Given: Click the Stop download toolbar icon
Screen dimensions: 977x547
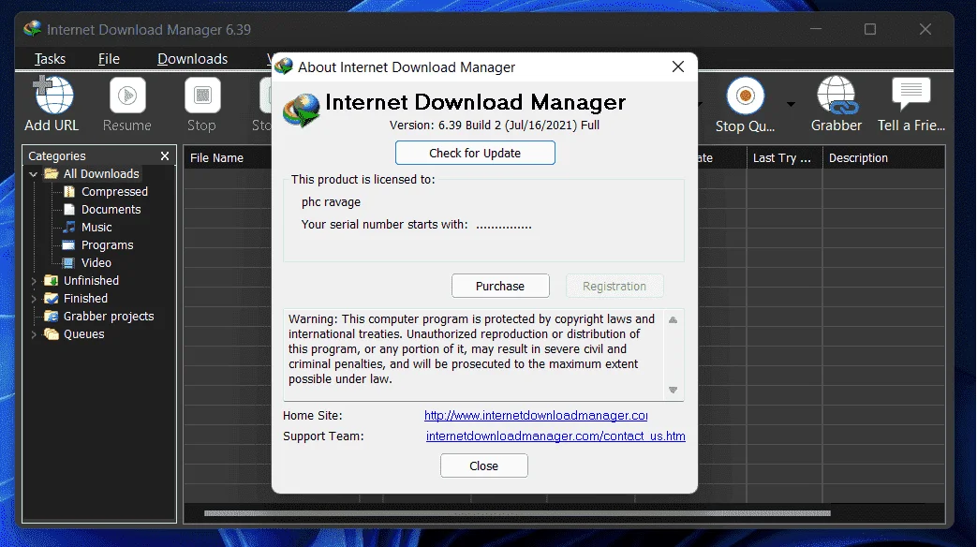Looking at the screenshot, I should [202, 96].
